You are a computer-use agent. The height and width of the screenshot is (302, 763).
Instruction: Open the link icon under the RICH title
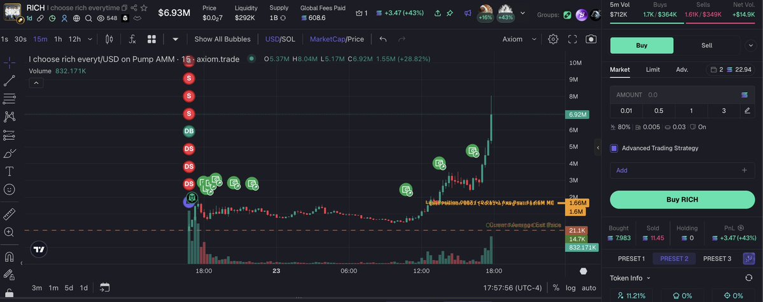(40, 18)
